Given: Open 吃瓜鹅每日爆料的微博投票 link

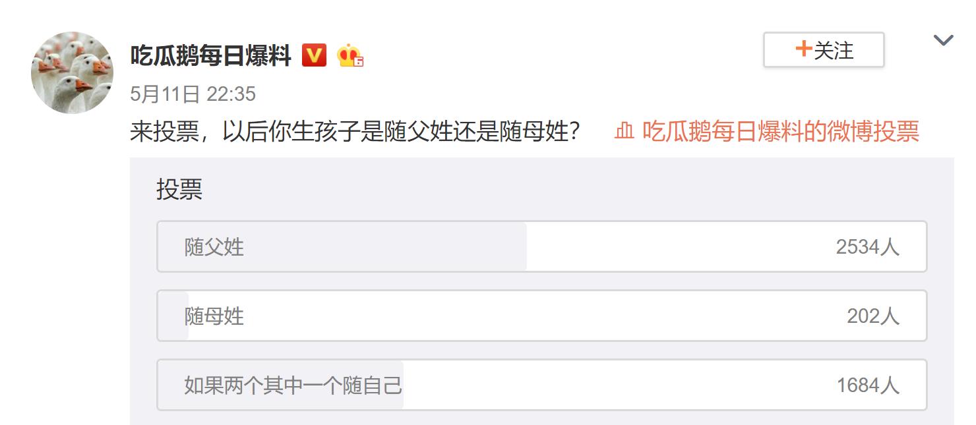Looking at the screenshot, I should click(x=781, y=131).
